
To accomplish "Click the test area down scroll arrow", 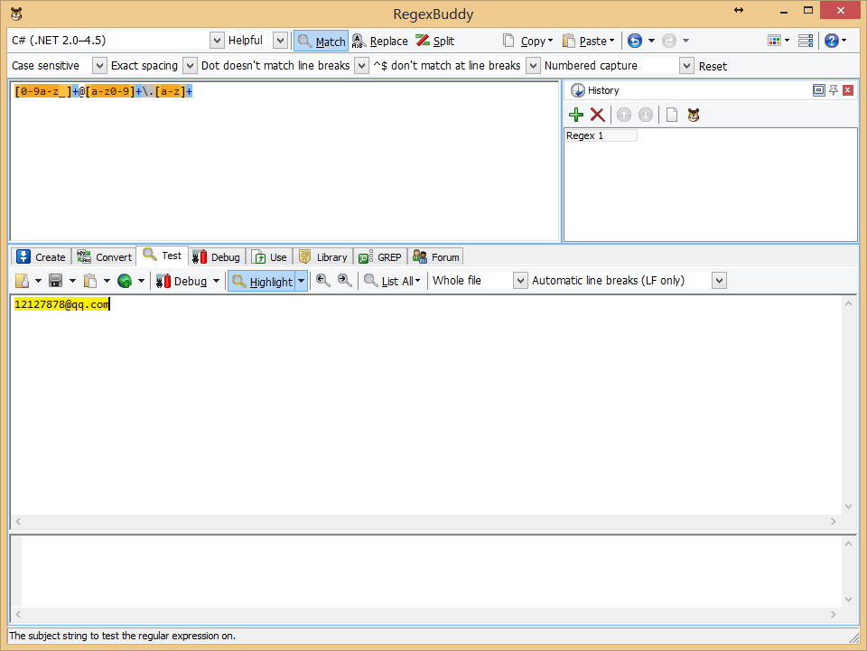I will (x=848, y=507).
